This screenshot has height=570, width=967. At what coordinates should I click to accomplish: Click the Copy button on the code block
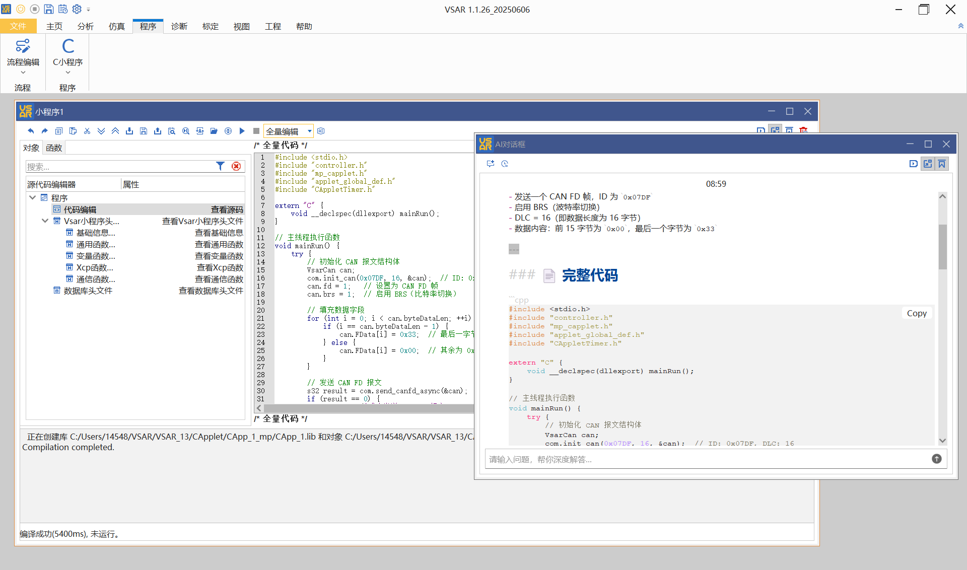click(917, 313)
